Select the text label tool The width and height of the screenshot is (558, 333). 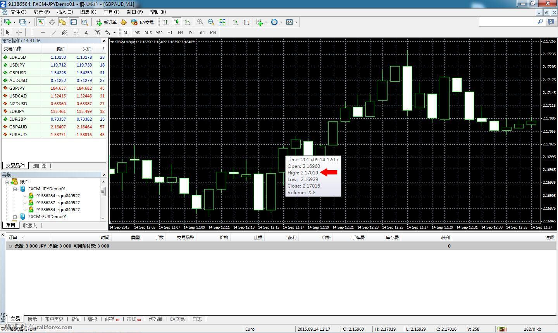point(97,32)
